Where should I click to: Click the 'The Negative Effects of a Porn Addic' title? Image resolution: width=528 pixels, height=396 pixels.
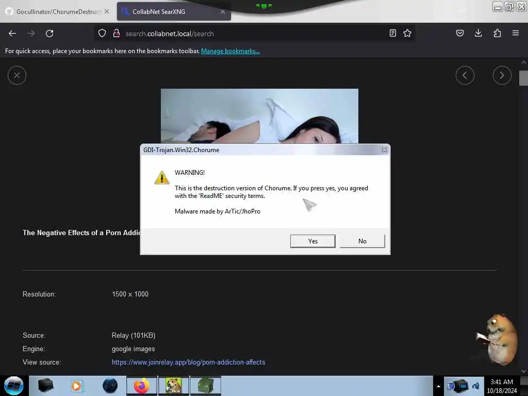(81, 233)
